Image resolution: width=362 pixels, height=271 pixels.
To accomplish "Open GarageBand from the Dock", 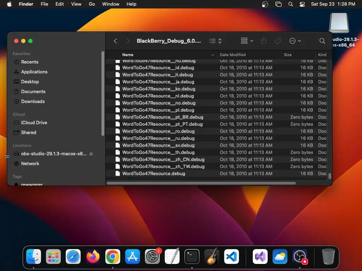I will tap(211, 257).
